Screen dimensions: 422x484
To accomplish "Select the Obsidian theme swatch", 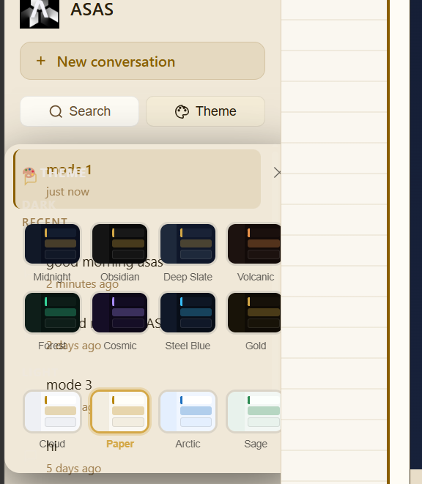I will point(120,244).
